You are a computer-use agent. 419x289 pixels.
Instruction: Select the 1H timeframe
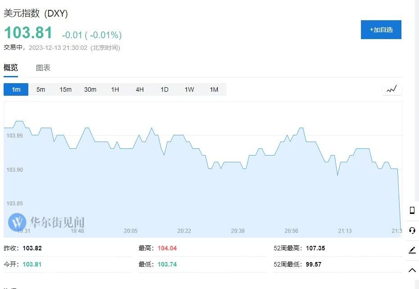click(115, 89)
